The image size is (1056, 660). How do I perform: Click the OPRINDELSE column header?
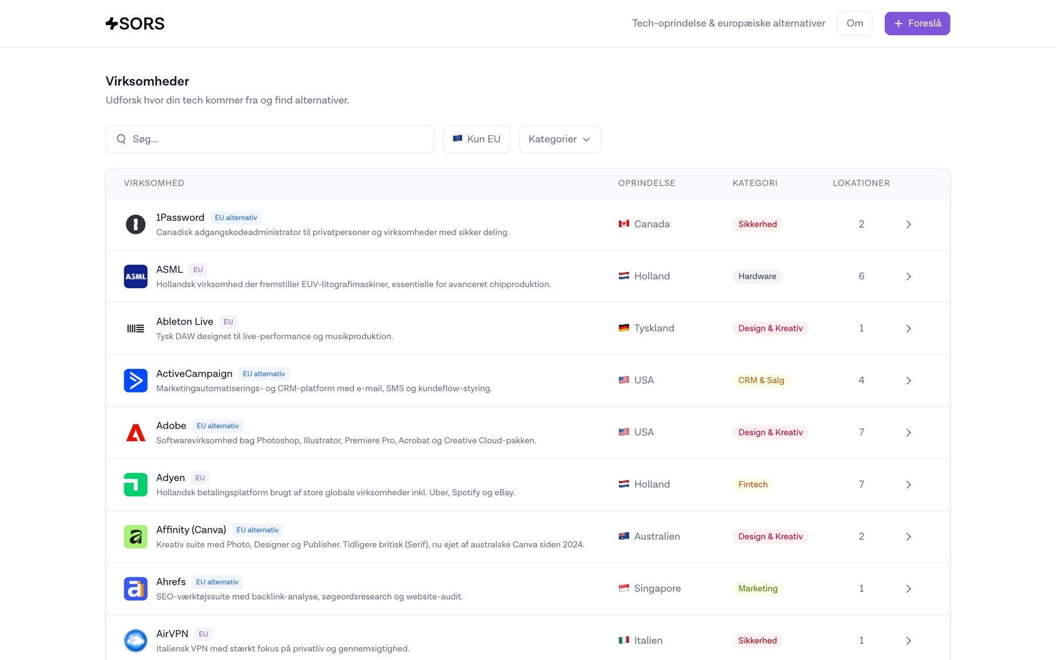647,183
